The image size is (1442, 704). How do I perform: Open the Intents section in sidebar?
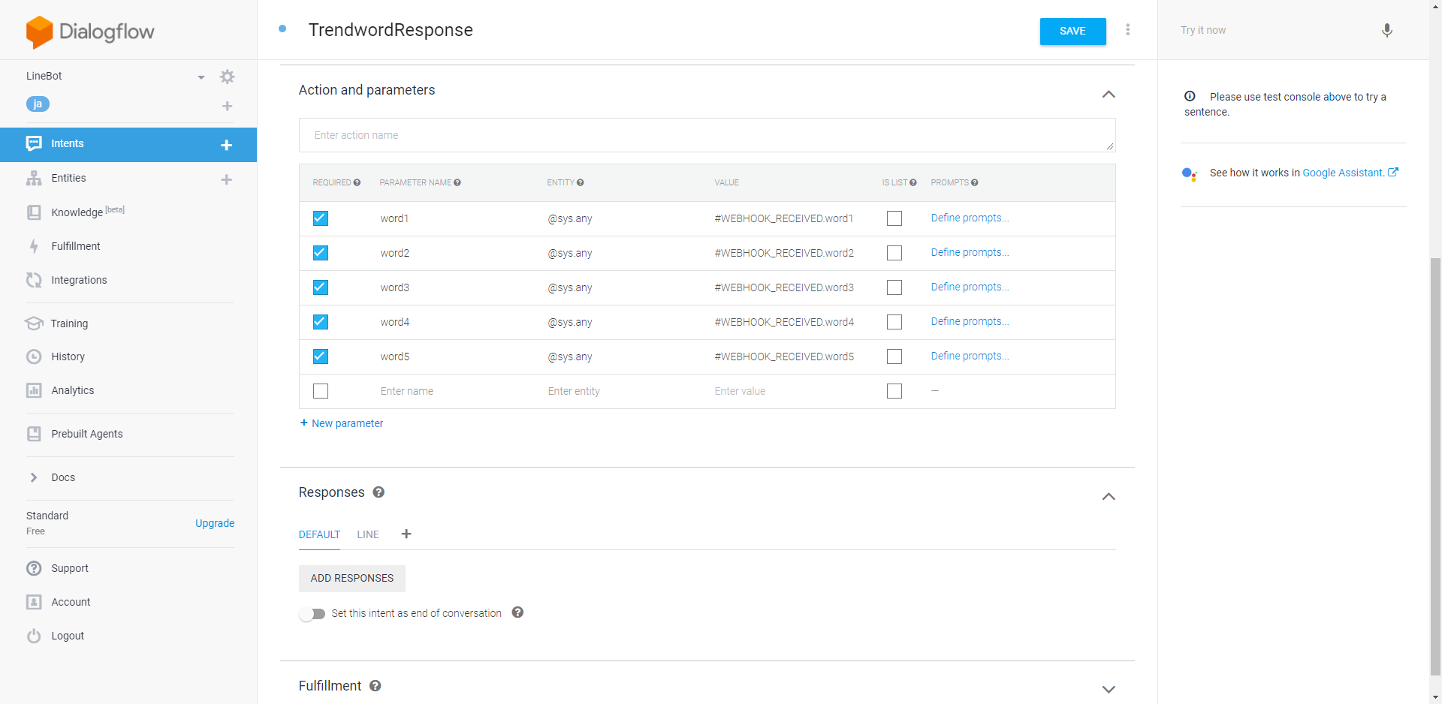pos(68,143)
